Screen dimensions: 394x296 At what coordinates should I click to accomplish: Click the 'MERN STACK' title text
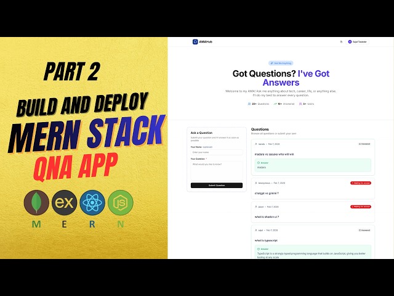pyautogui.click(x=87, y=134)
